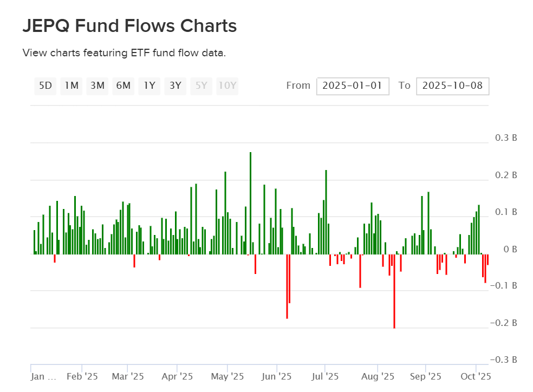Viewport: 533px width, 392px height.
Task: Click the tallest green bar near May '25
Action: coord(250,200)
